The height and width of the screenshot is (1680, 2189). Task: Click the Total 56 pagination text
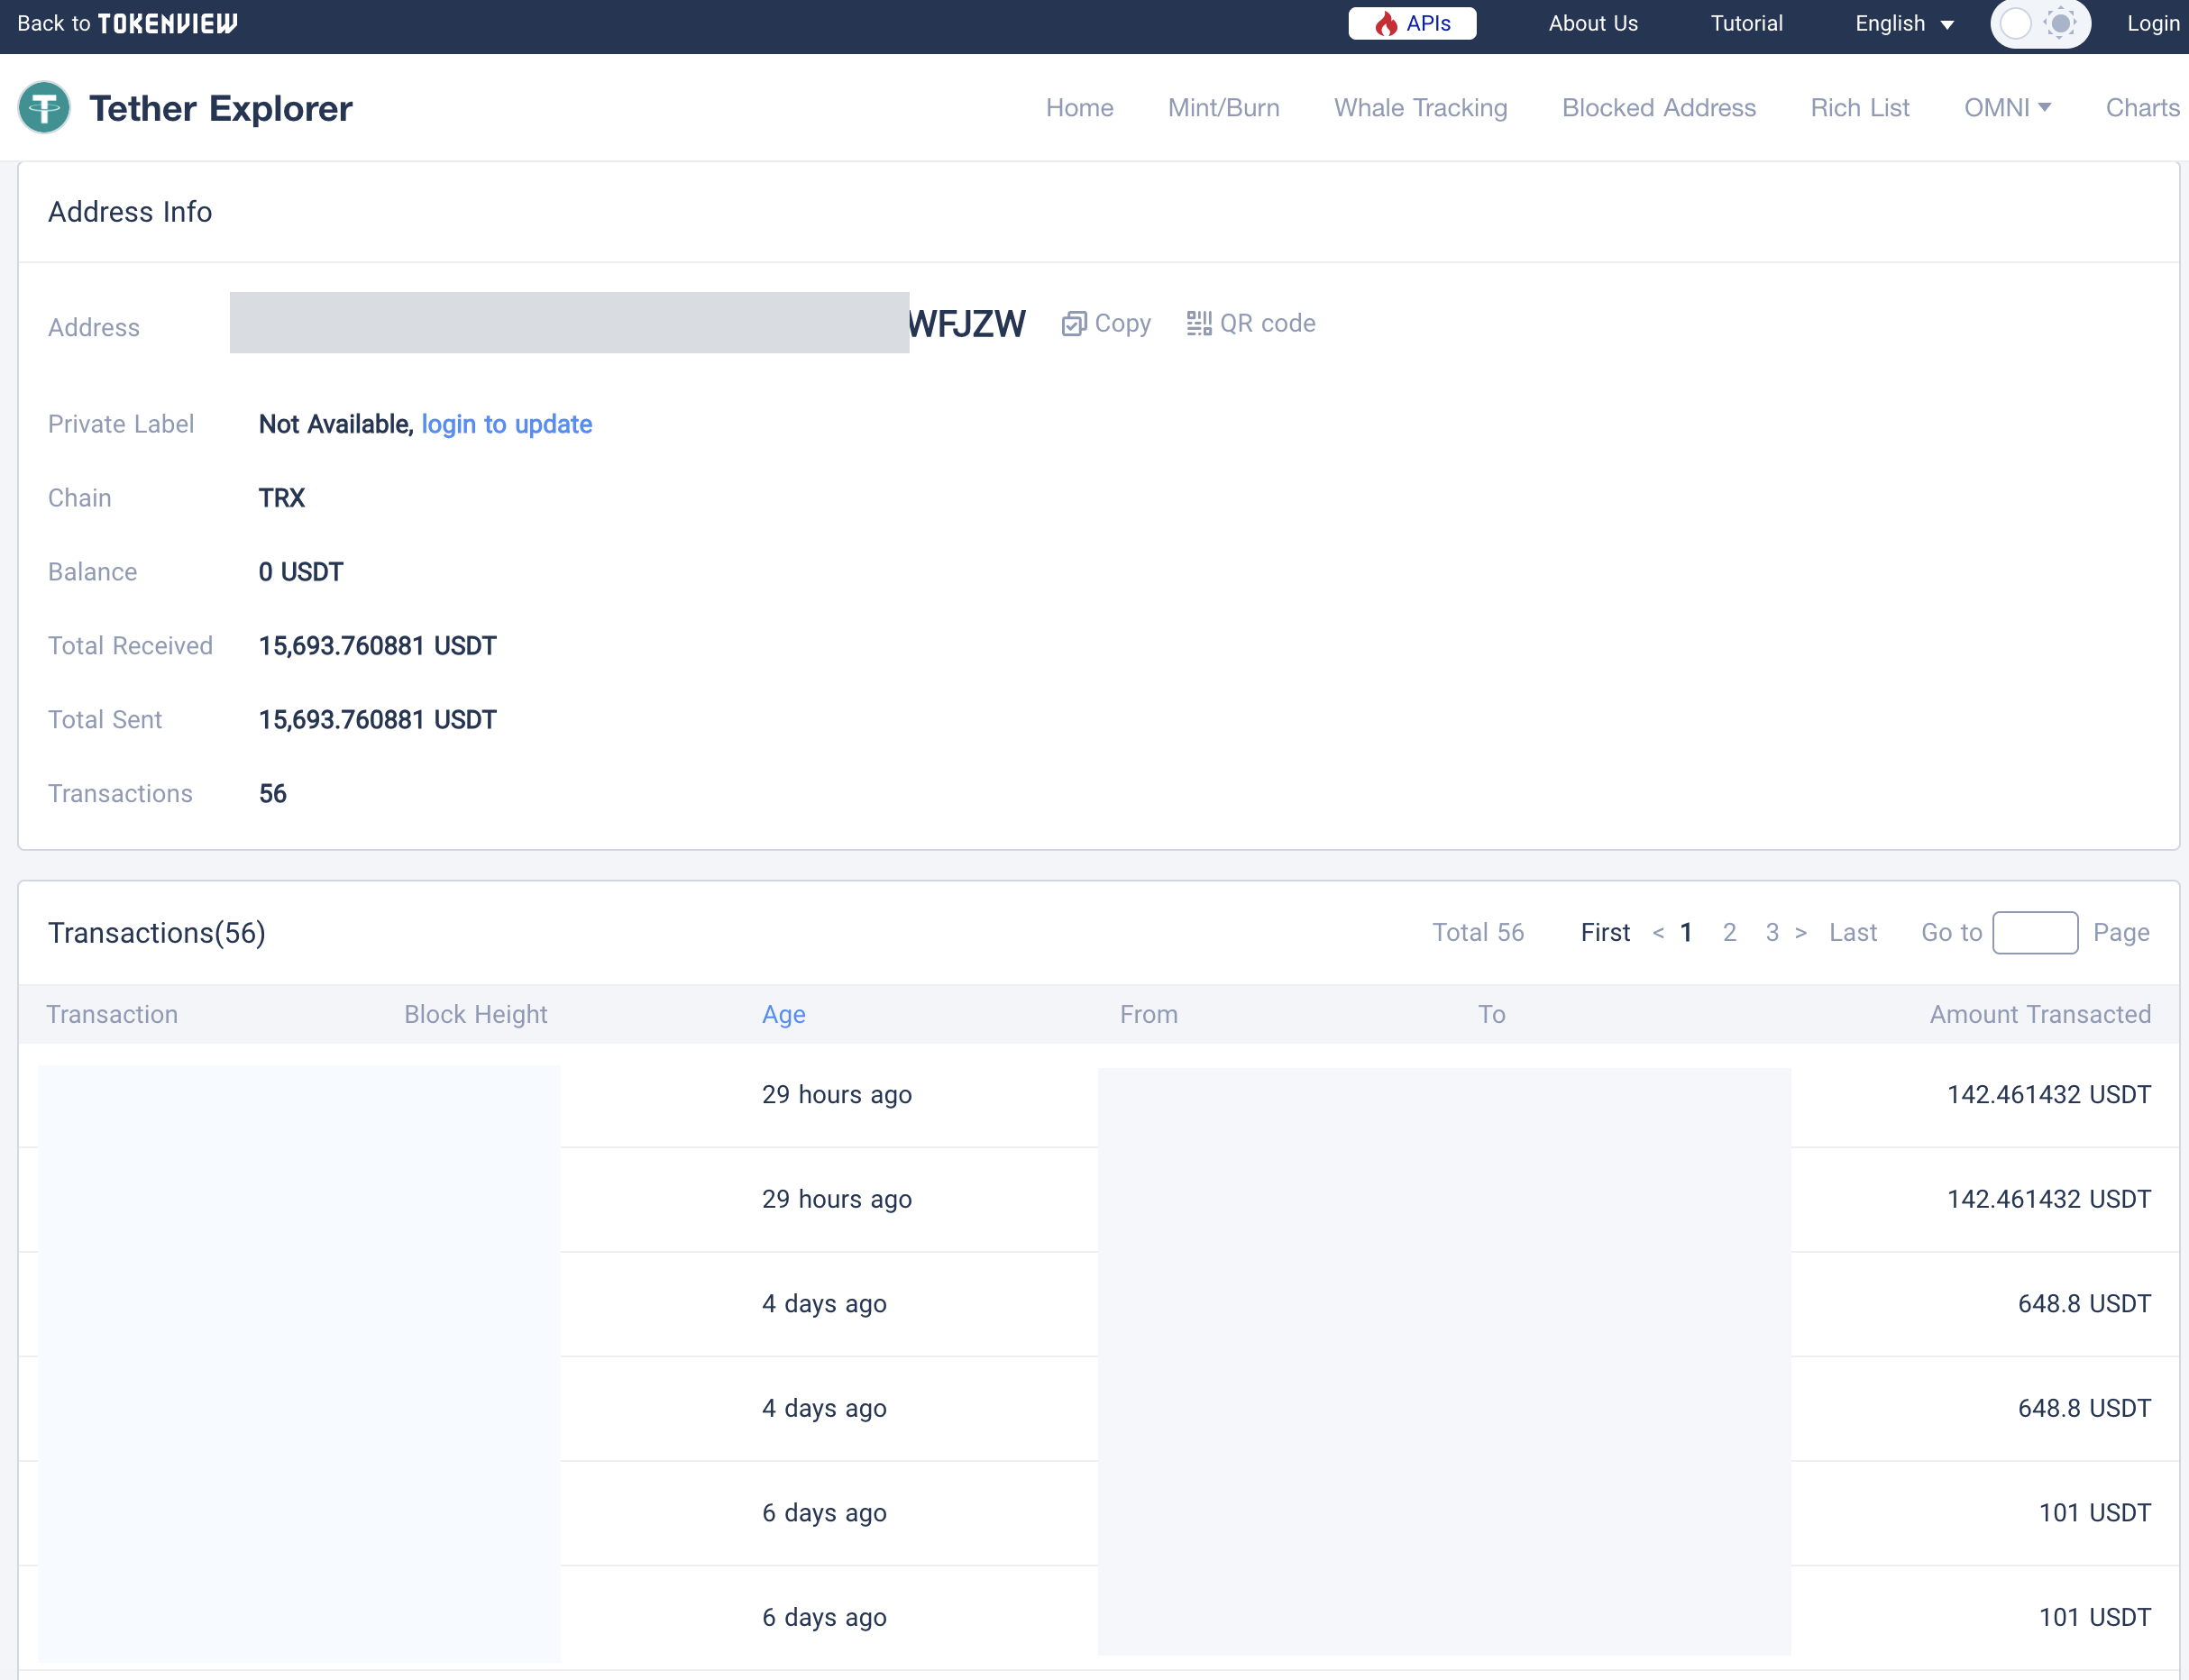[x=1478, y=932]
